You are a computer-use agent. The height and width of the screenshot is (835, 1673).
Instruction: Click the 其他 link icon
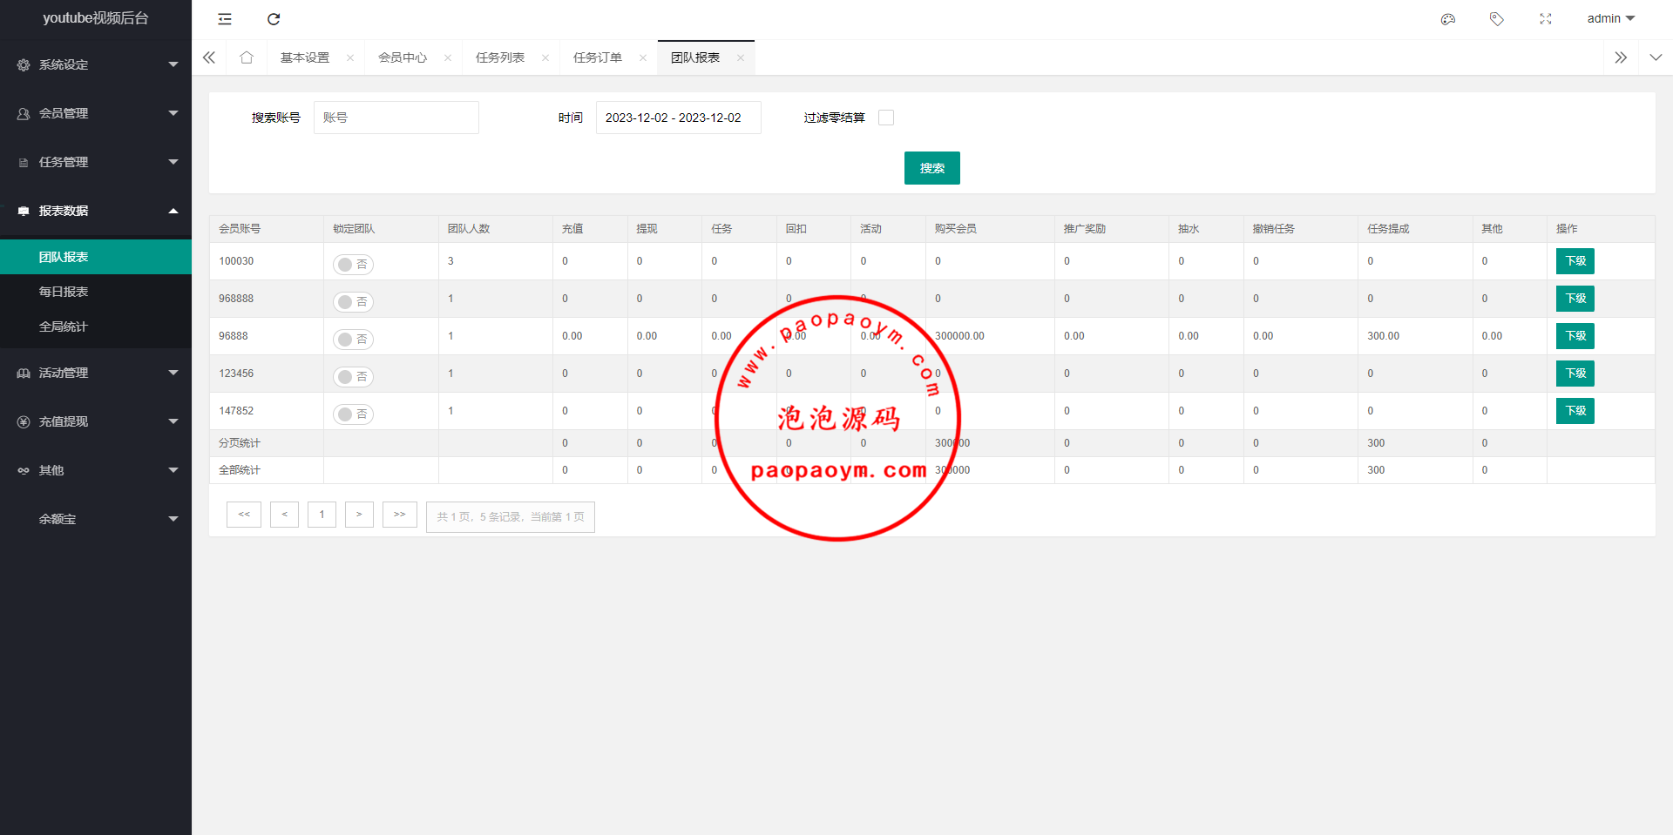[24, 471]
